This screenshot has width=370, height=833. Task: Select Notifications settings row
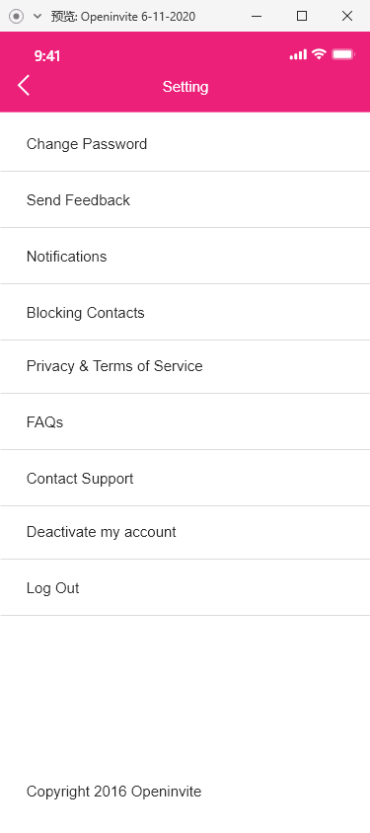(x=185, y=256)
